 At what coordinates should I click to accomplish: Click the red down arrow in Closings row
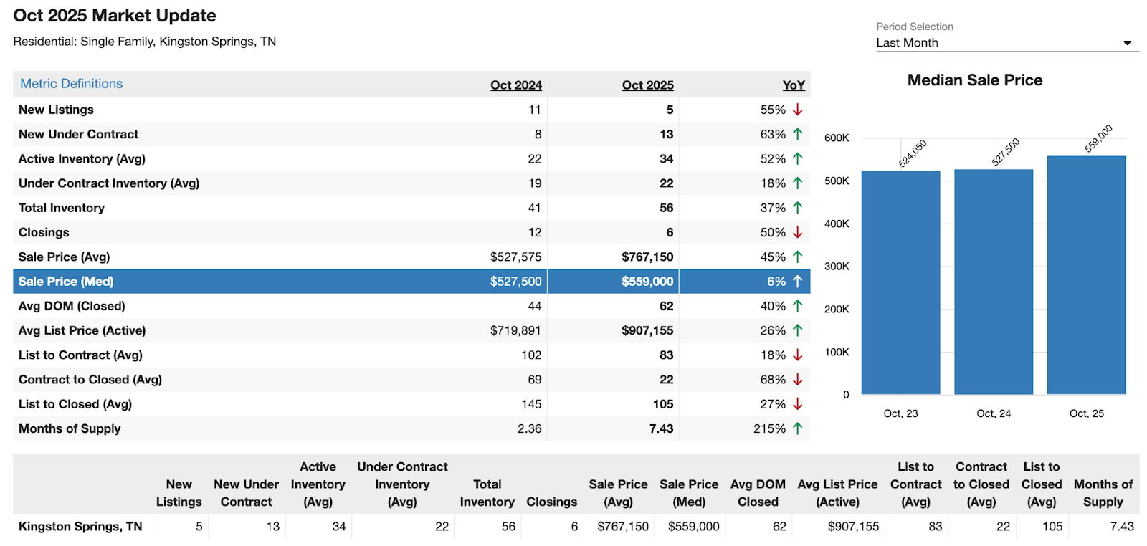[797, 232]
